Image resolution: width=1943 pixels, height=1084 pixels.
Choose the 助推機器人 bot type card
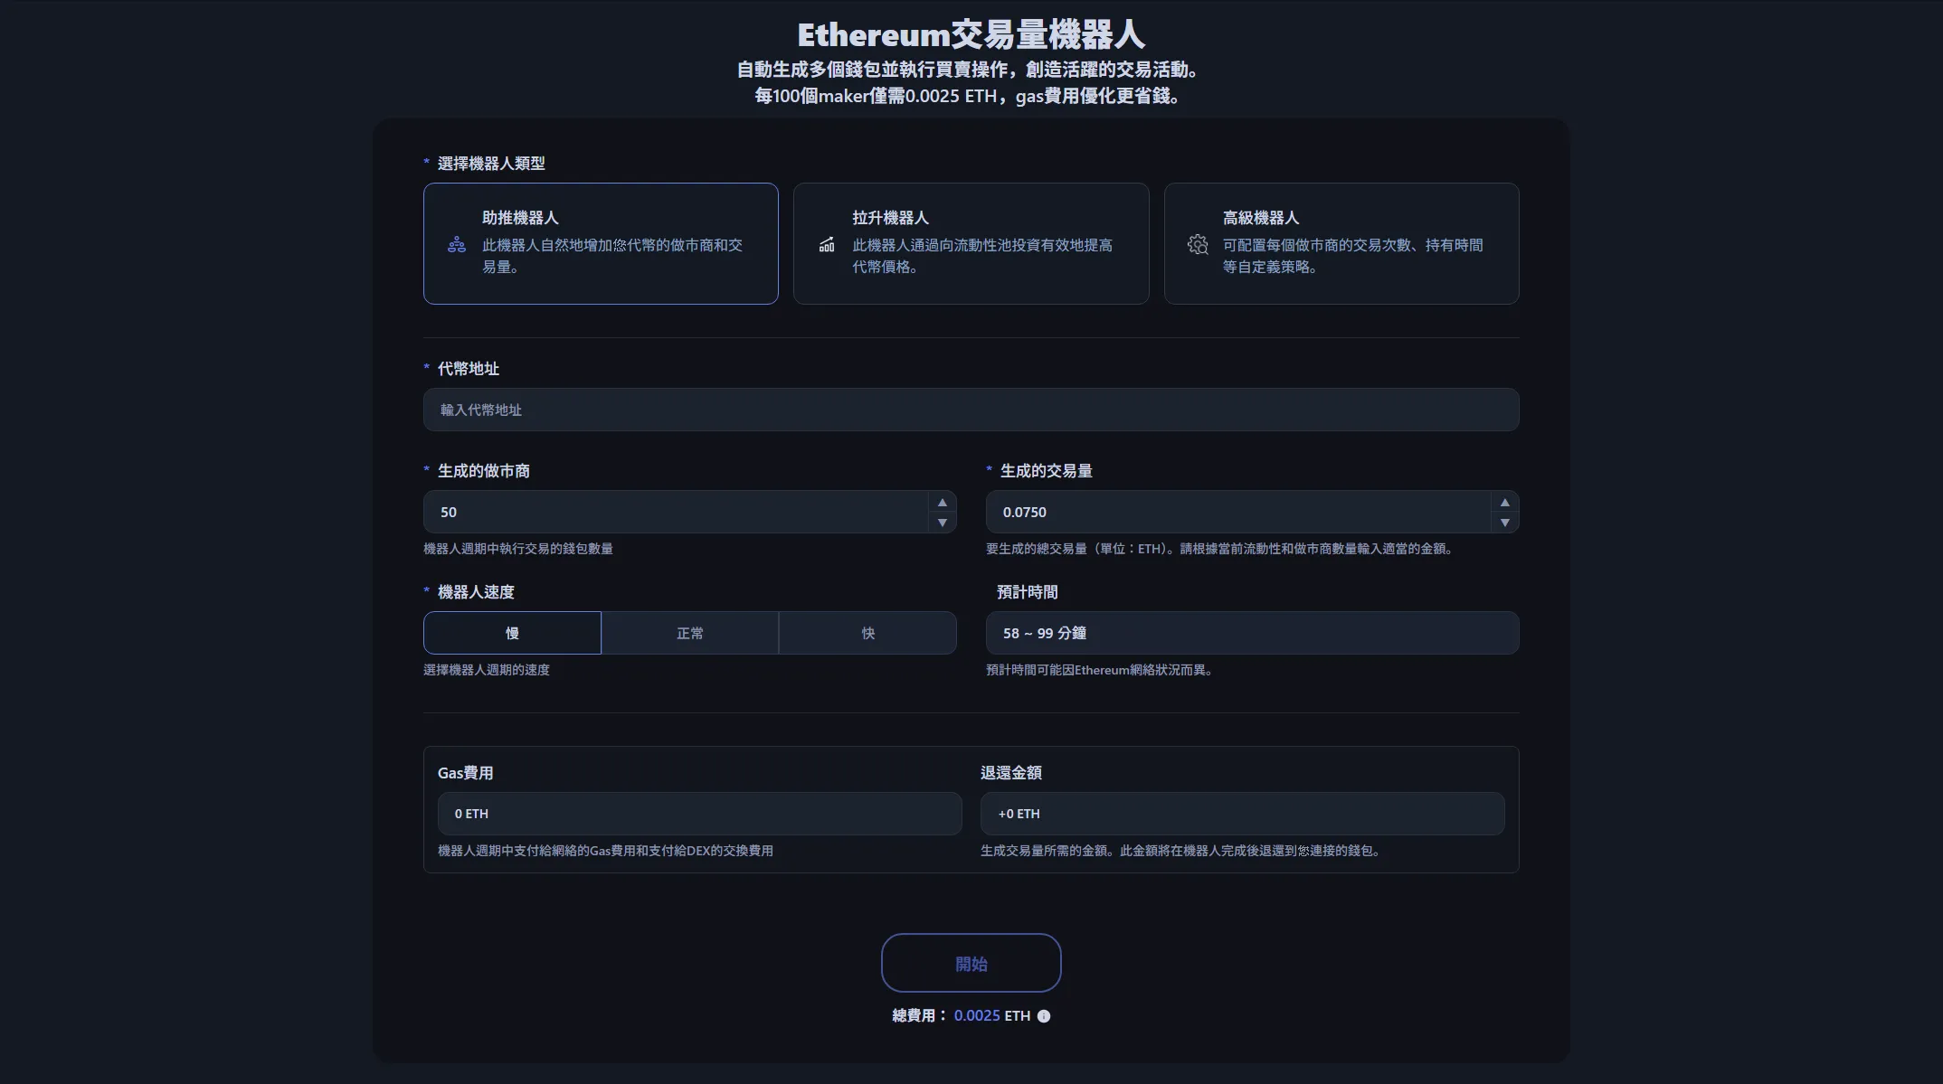coord(601,243)
